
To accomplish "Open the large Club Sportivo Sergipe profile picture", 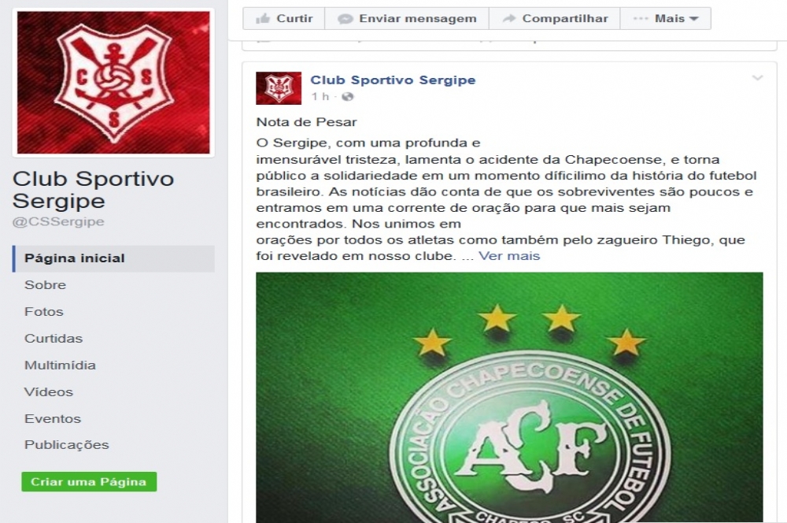I will click(x=113, y=83).
